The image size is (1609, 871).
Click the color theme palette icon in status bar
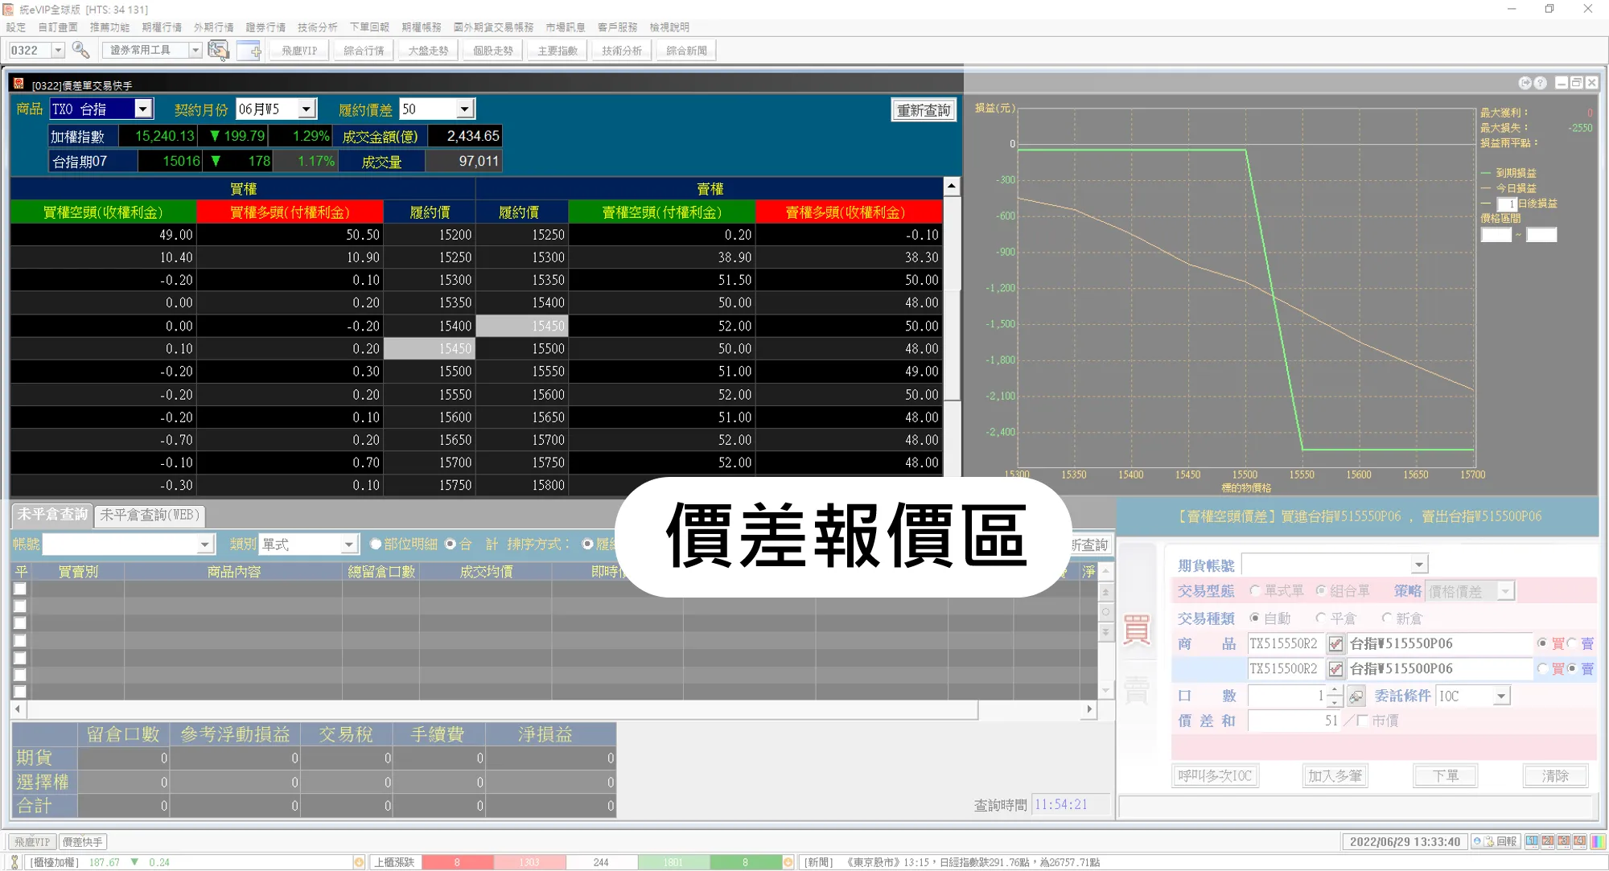(1598, 841)
